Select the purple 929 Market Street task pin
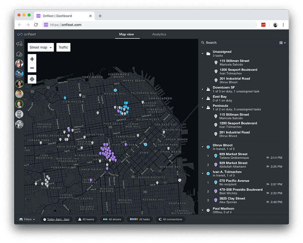Image resolution: width=303 pixels, height=243 pixels. [216, 165]
